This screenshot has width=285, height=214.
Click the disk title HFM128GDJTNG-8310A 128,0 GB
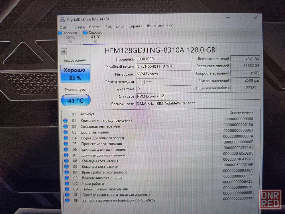click(x=160, y=50)
